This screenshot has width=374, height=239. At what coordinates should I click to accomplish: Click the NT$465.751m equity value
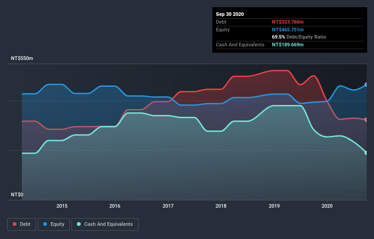click(x=287, y=30)
